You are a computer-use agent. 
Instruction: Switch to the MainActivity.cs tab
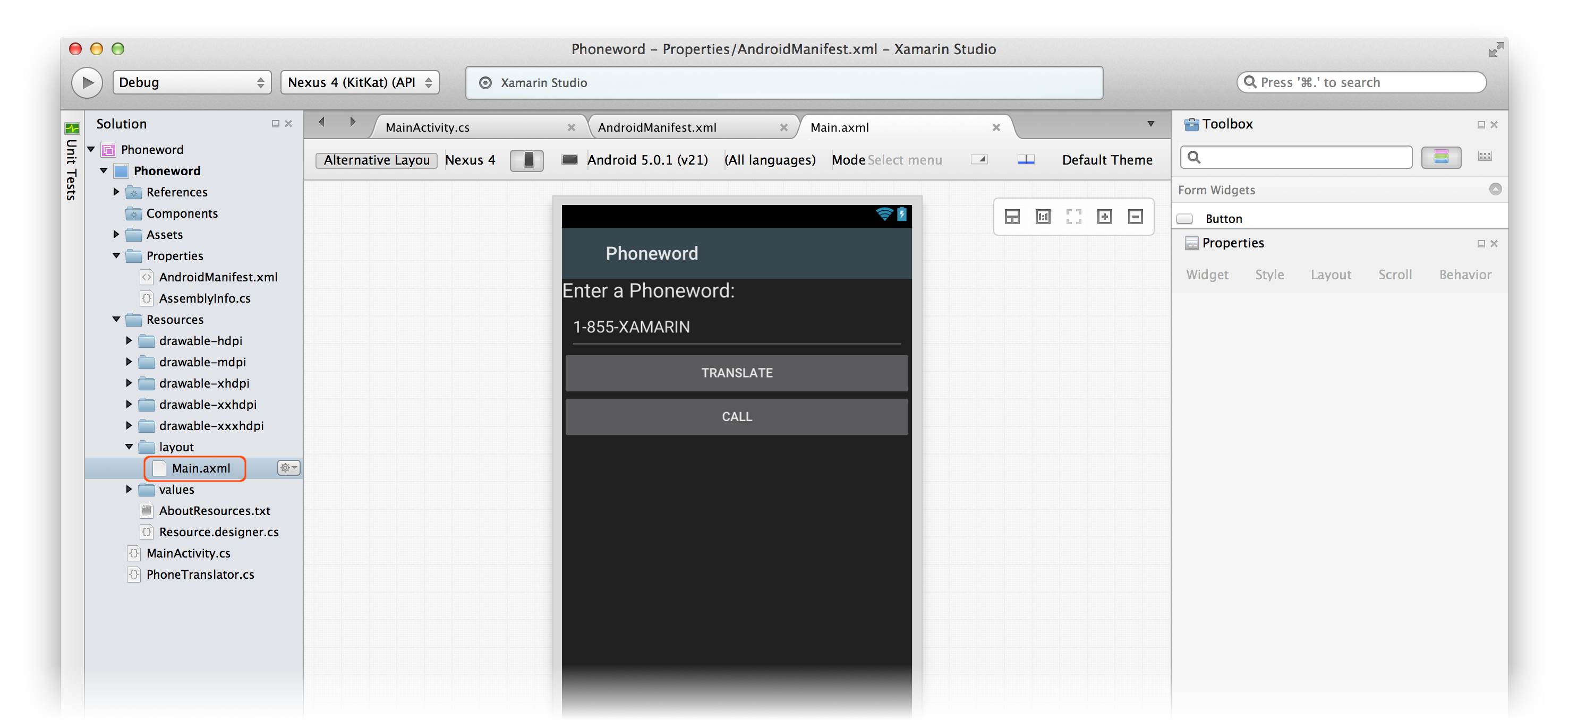click(x=428, y=127)
